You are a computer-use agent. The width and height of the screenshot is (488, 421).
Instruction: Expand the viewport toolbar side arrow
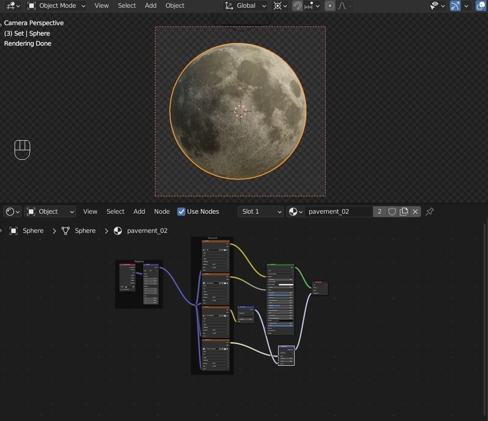point(1,24)
